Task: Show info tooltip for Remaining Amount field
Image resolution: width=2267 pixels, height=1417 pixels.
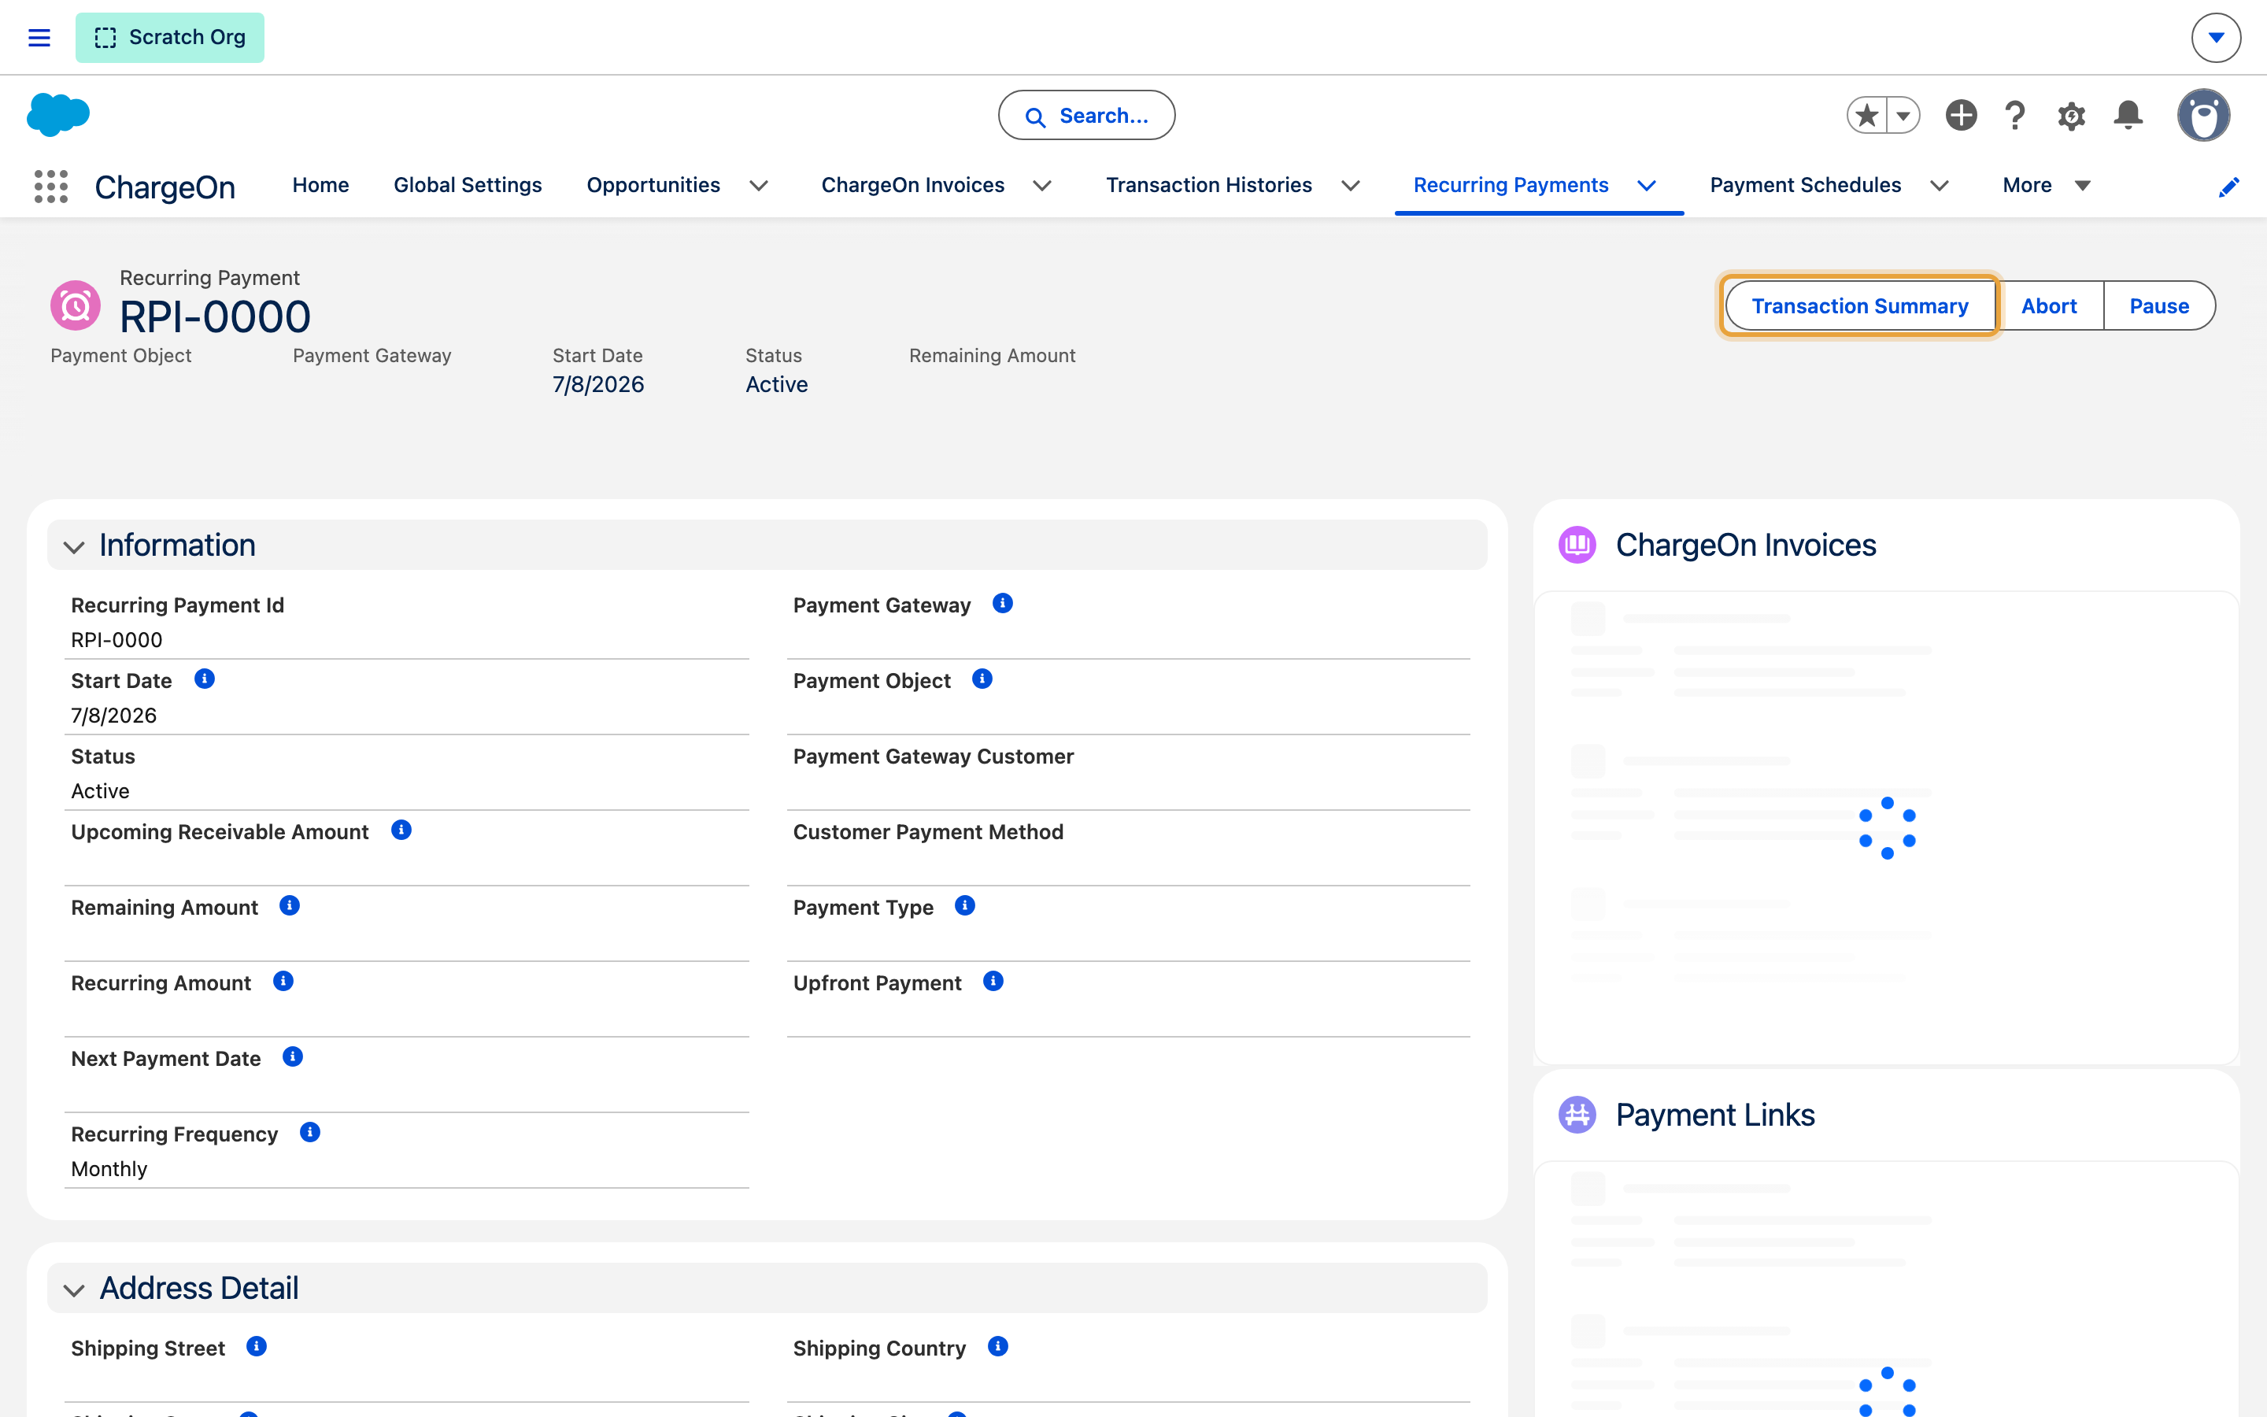Action: point(290,905)
